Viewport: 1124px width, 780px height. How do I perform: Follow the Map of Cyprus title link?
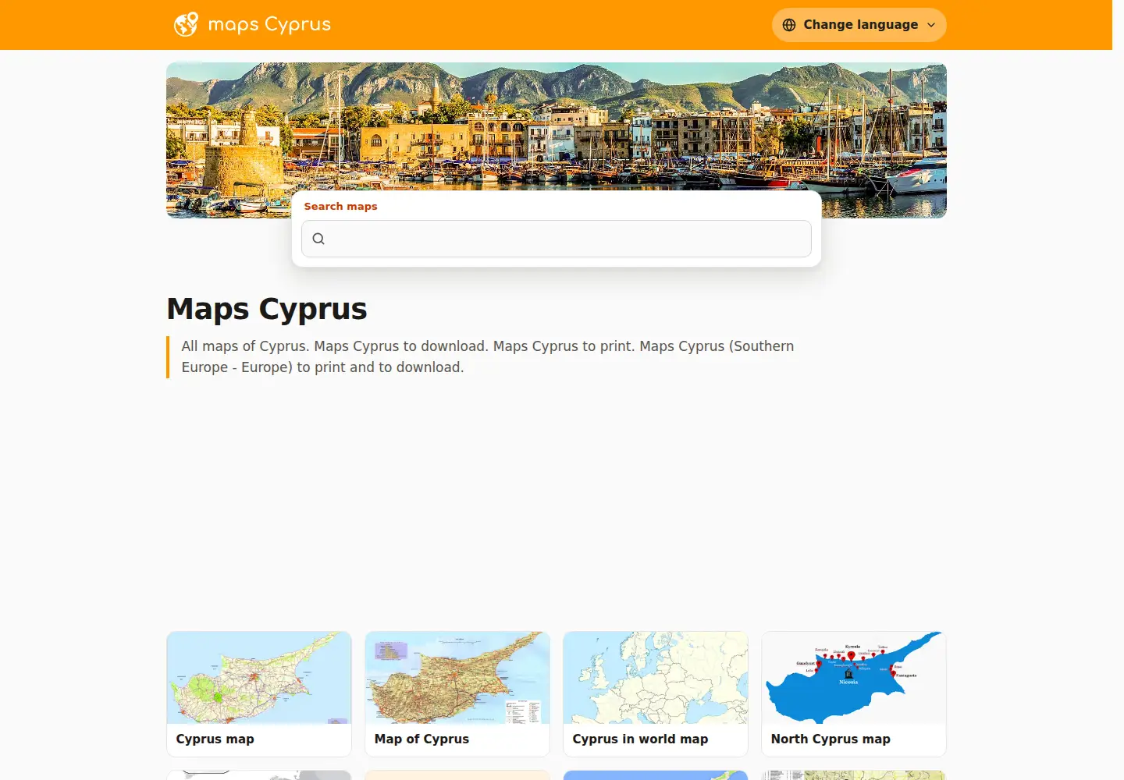coord(421,739)
